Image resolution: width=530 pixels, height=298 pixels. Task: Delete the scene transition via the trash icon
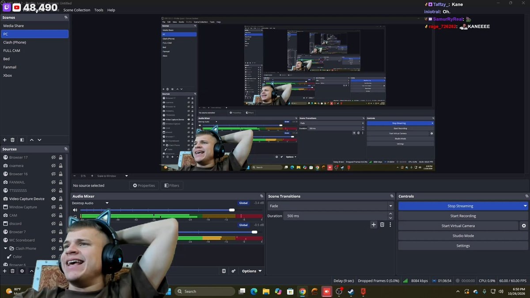click(382, 225)
